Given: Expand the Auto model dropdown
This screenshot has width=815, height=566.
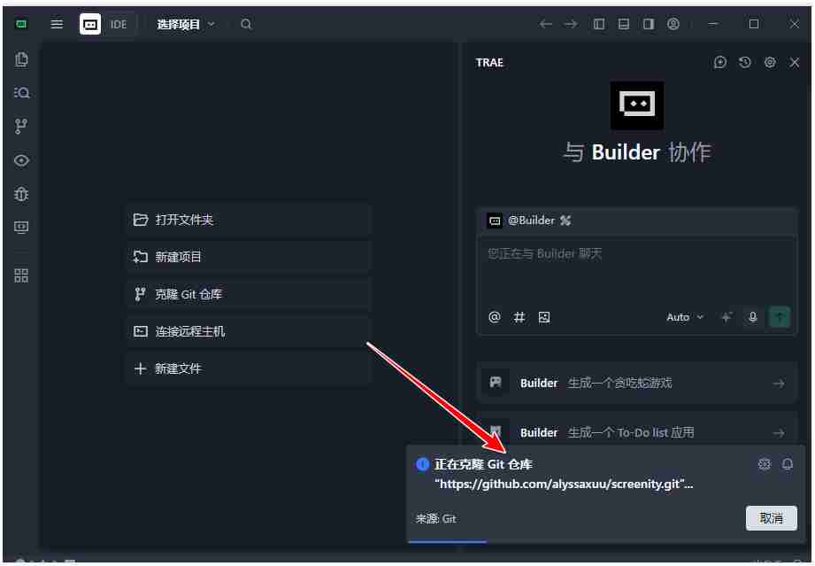Looking at the screenshot, I should pyautogui.click(x=685, y=317).
